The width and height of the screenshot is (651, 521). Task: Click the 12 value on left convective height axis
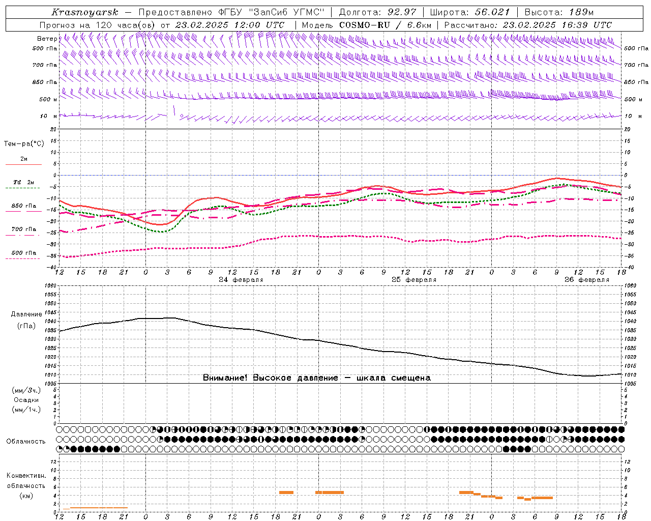[54, 461]
